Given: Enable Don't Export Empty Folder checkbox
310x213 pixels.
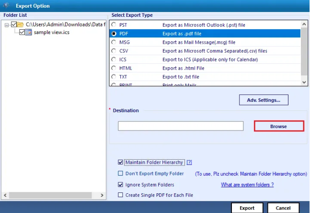Looking at the screenshot, I should click(121, 174).
